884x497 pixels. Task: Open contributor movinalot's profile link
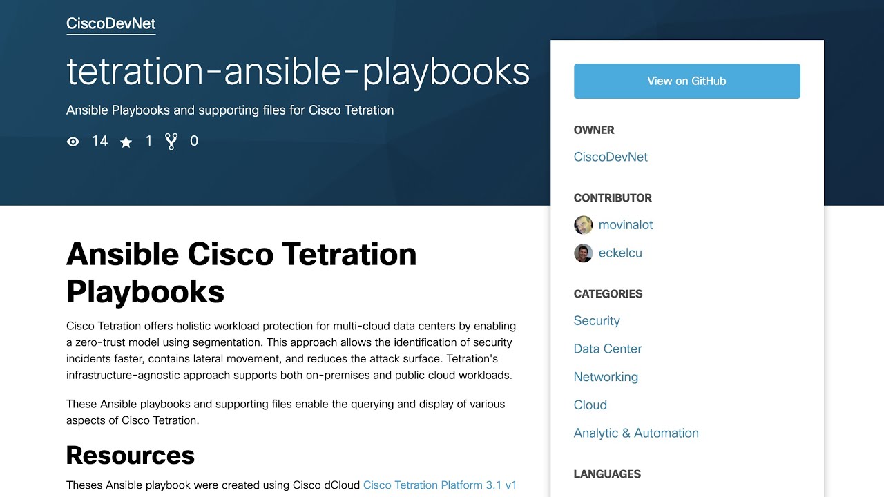[626, 225]
